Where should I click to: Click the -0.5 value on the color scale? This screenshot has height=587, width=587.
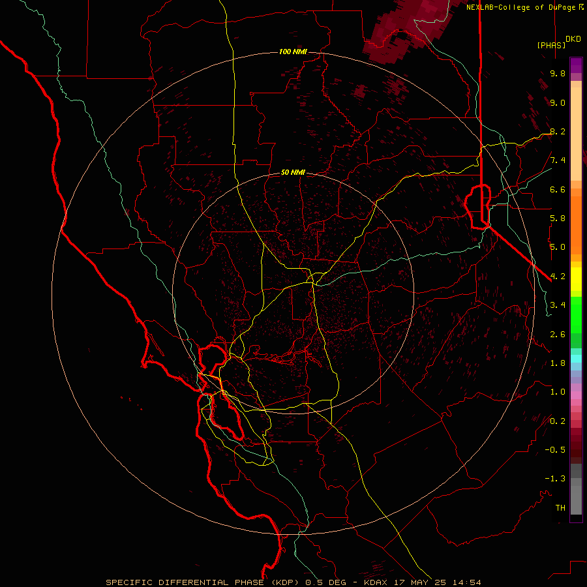pos(555,450)
